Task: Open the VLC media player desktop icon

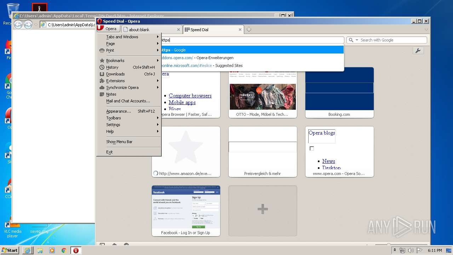Action: coord(12,230)
